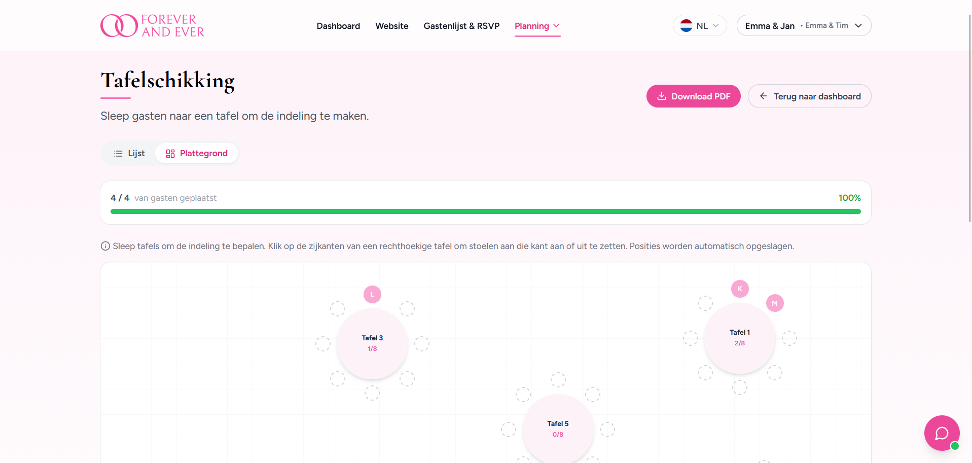Viewport: 972px width, 463px height.
Task: Open the Gastenlijst & RSVP page
Action: click(x=461, y=26)
